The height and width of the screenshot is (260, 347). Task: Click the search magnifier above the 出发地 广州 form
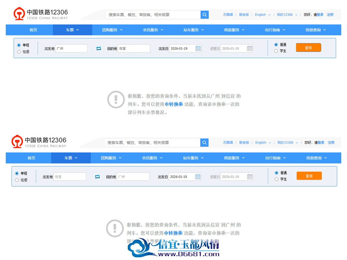point(204,15)
